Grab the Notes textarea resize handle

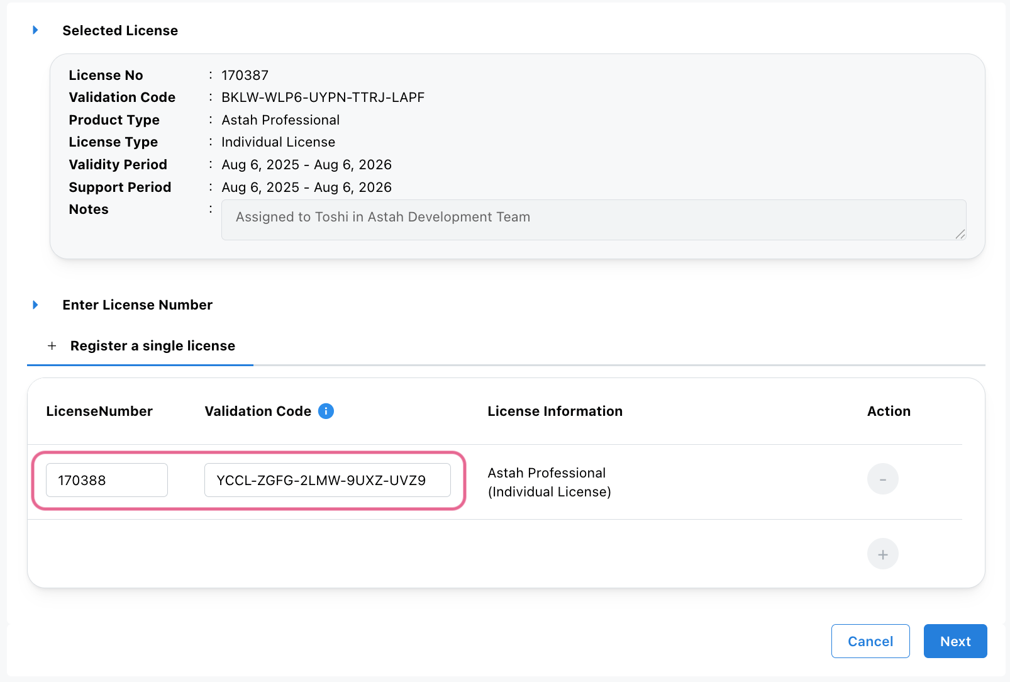click(960, 234)
